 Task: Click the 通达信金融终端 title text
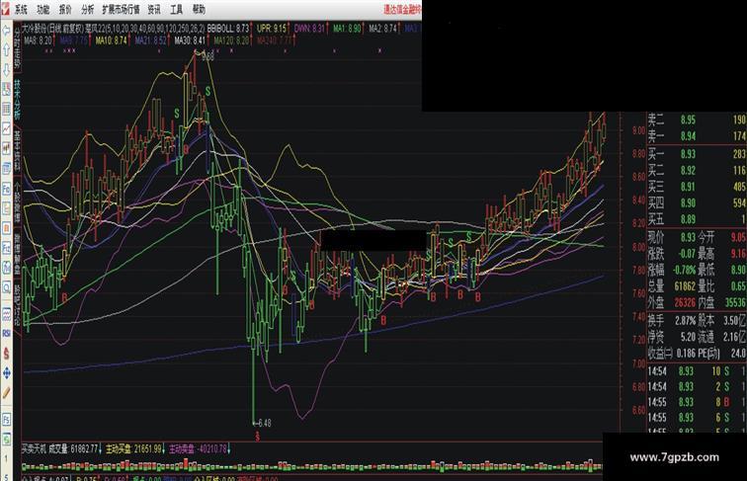402,10
